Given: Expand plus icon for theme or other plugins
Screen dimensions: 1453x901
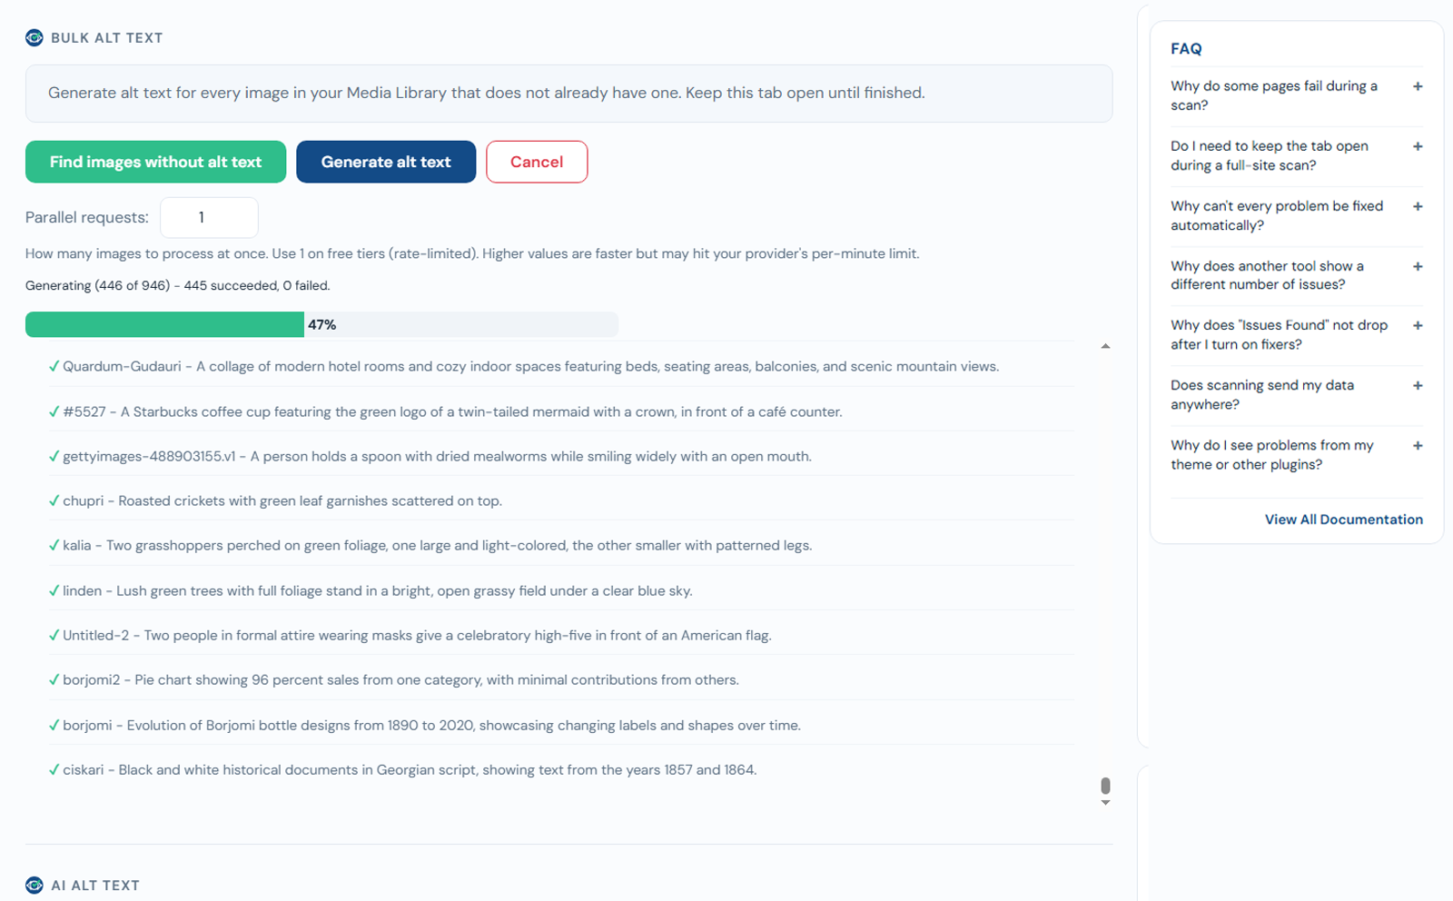Looking at the screenshot, I should pyautogui.click(x=1418, y=445).
